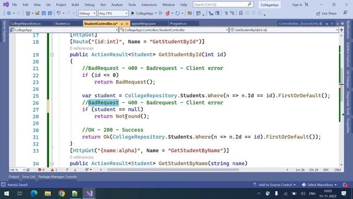Open the Output panel tab
Viewport: 353px width, 199px height.
(14, 177)
